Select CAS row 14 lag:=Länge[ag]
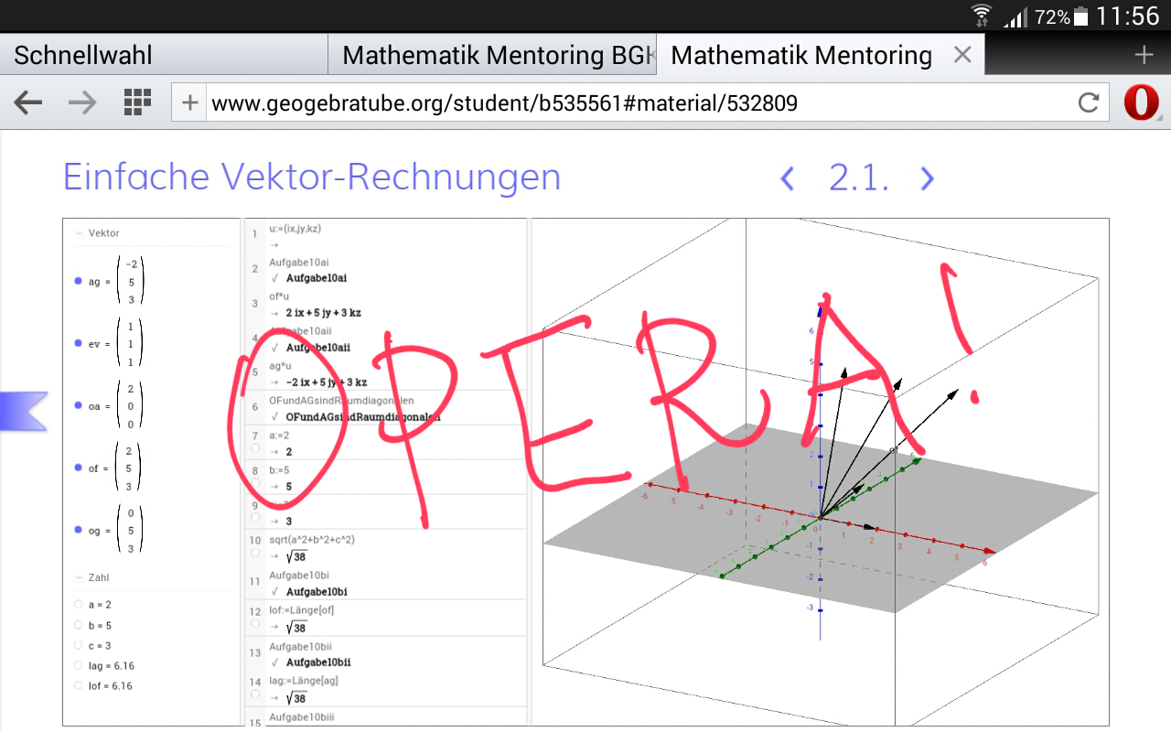Screen dimensions: 1171x732 [386, 689]
